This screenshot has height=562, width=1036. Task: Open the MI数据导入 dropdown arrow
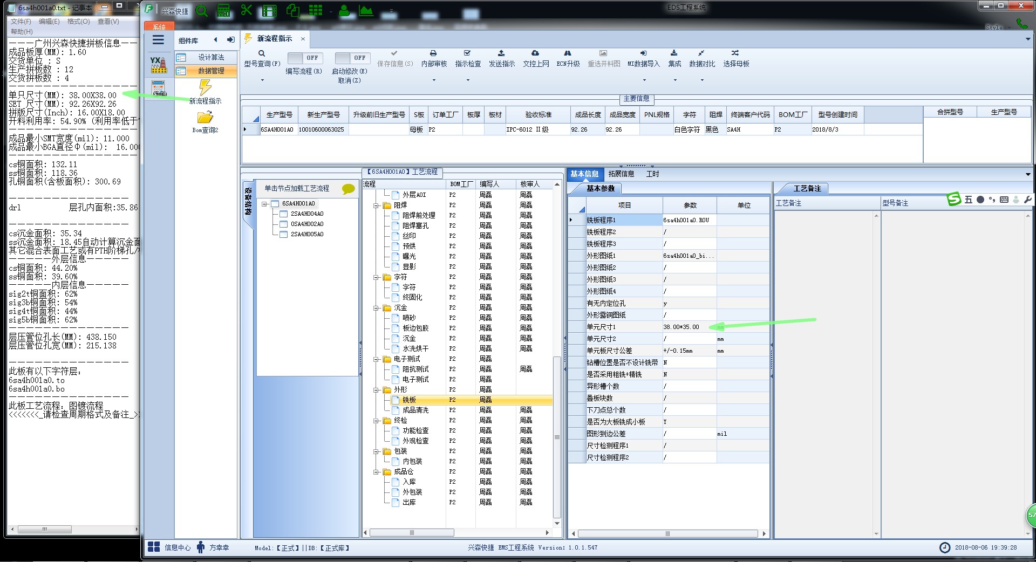[644, 80]
